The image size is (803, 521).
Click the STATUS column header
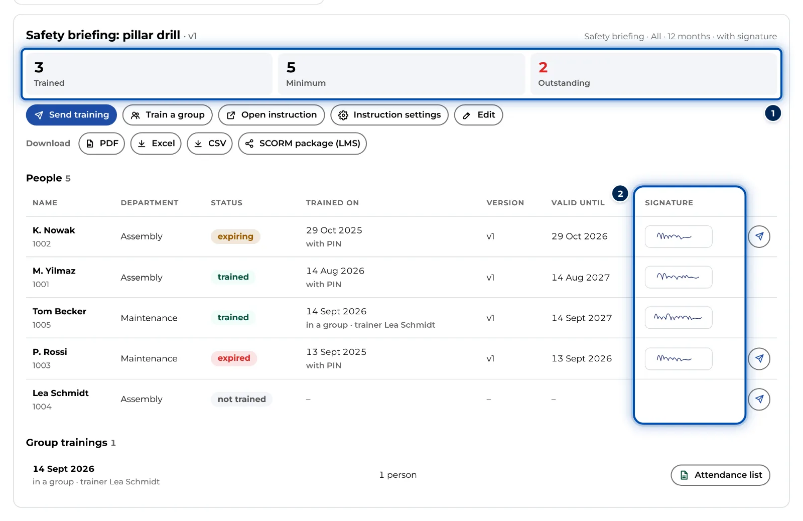tap(226, 203)
